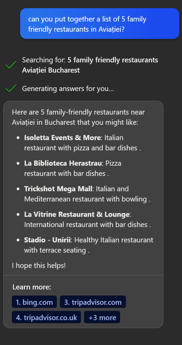Image resolution: width=182 pixels, height=345 pixels.
Task: Click the search query text in bold
Action: click(x=90, y=65)
